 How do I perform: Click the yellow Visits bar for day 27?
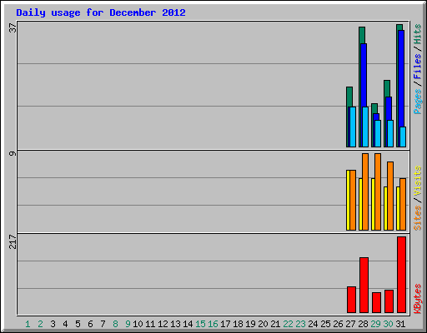348,200
